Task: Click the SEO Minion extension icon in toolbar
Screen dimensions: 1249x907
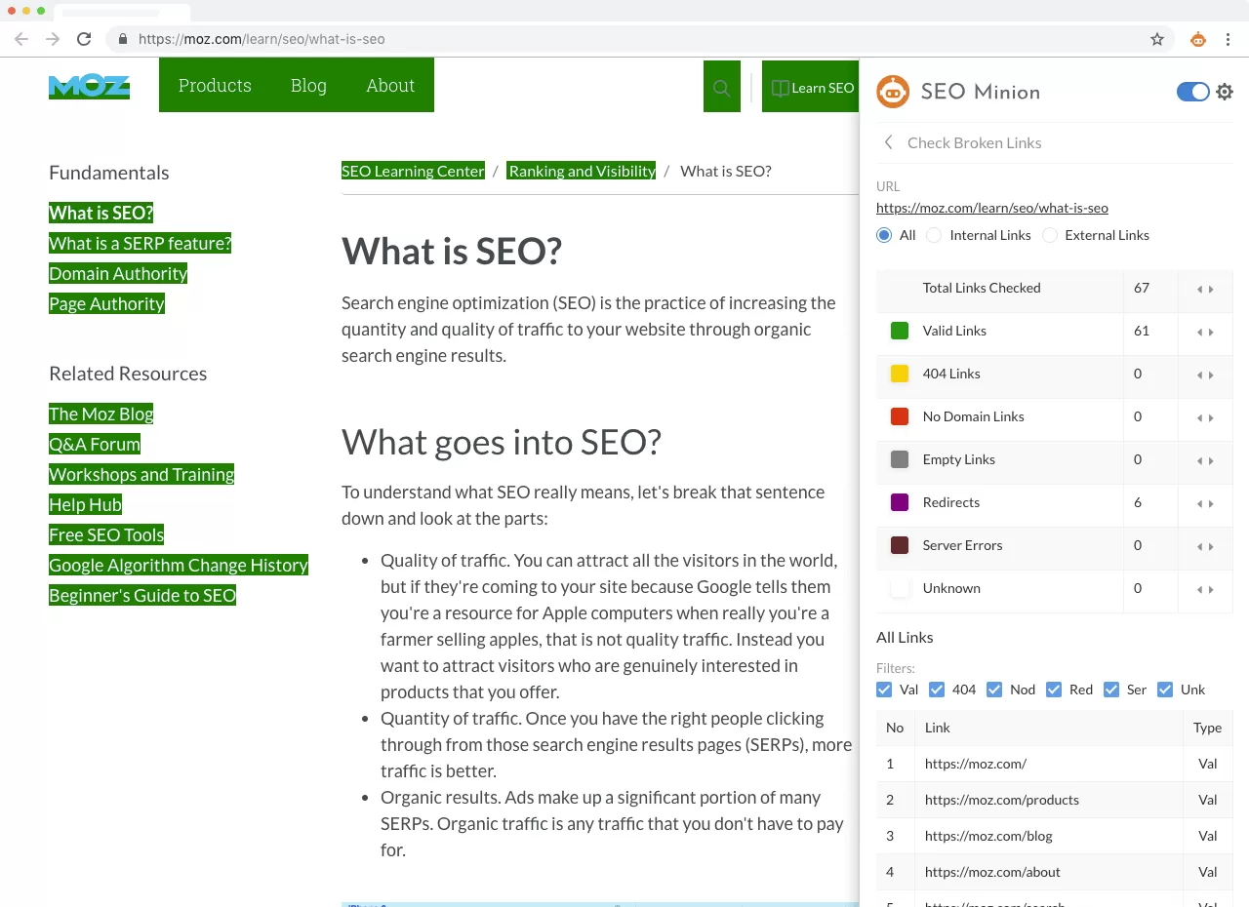Action: coord(1198,39)
